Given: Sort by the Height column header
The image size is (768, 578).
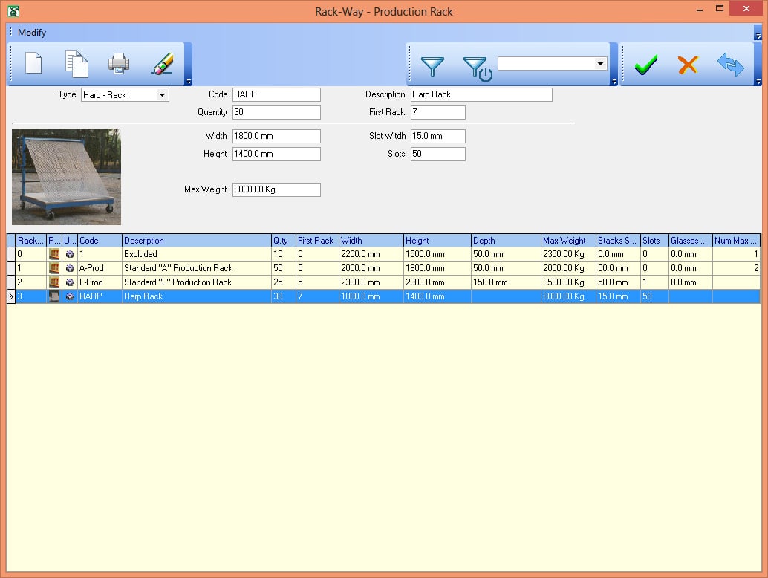Looking at the screenshot, I should (437, 241).
